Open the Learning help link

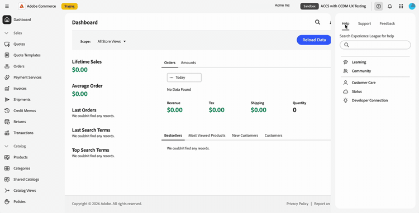(359, 62)
